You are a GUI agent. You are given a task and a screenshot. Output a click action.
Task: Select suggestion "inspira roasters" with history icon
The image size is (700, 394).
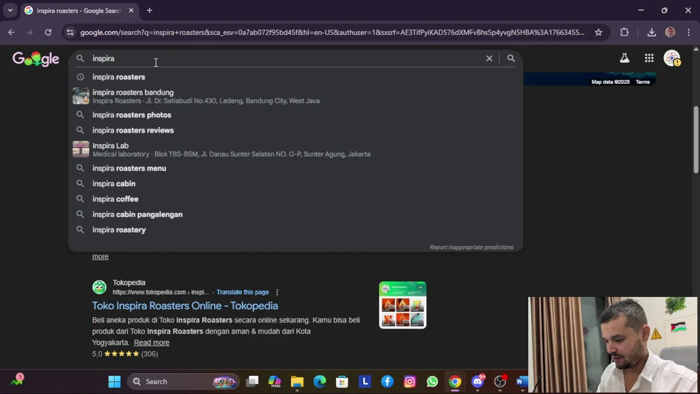click(295, 77)
